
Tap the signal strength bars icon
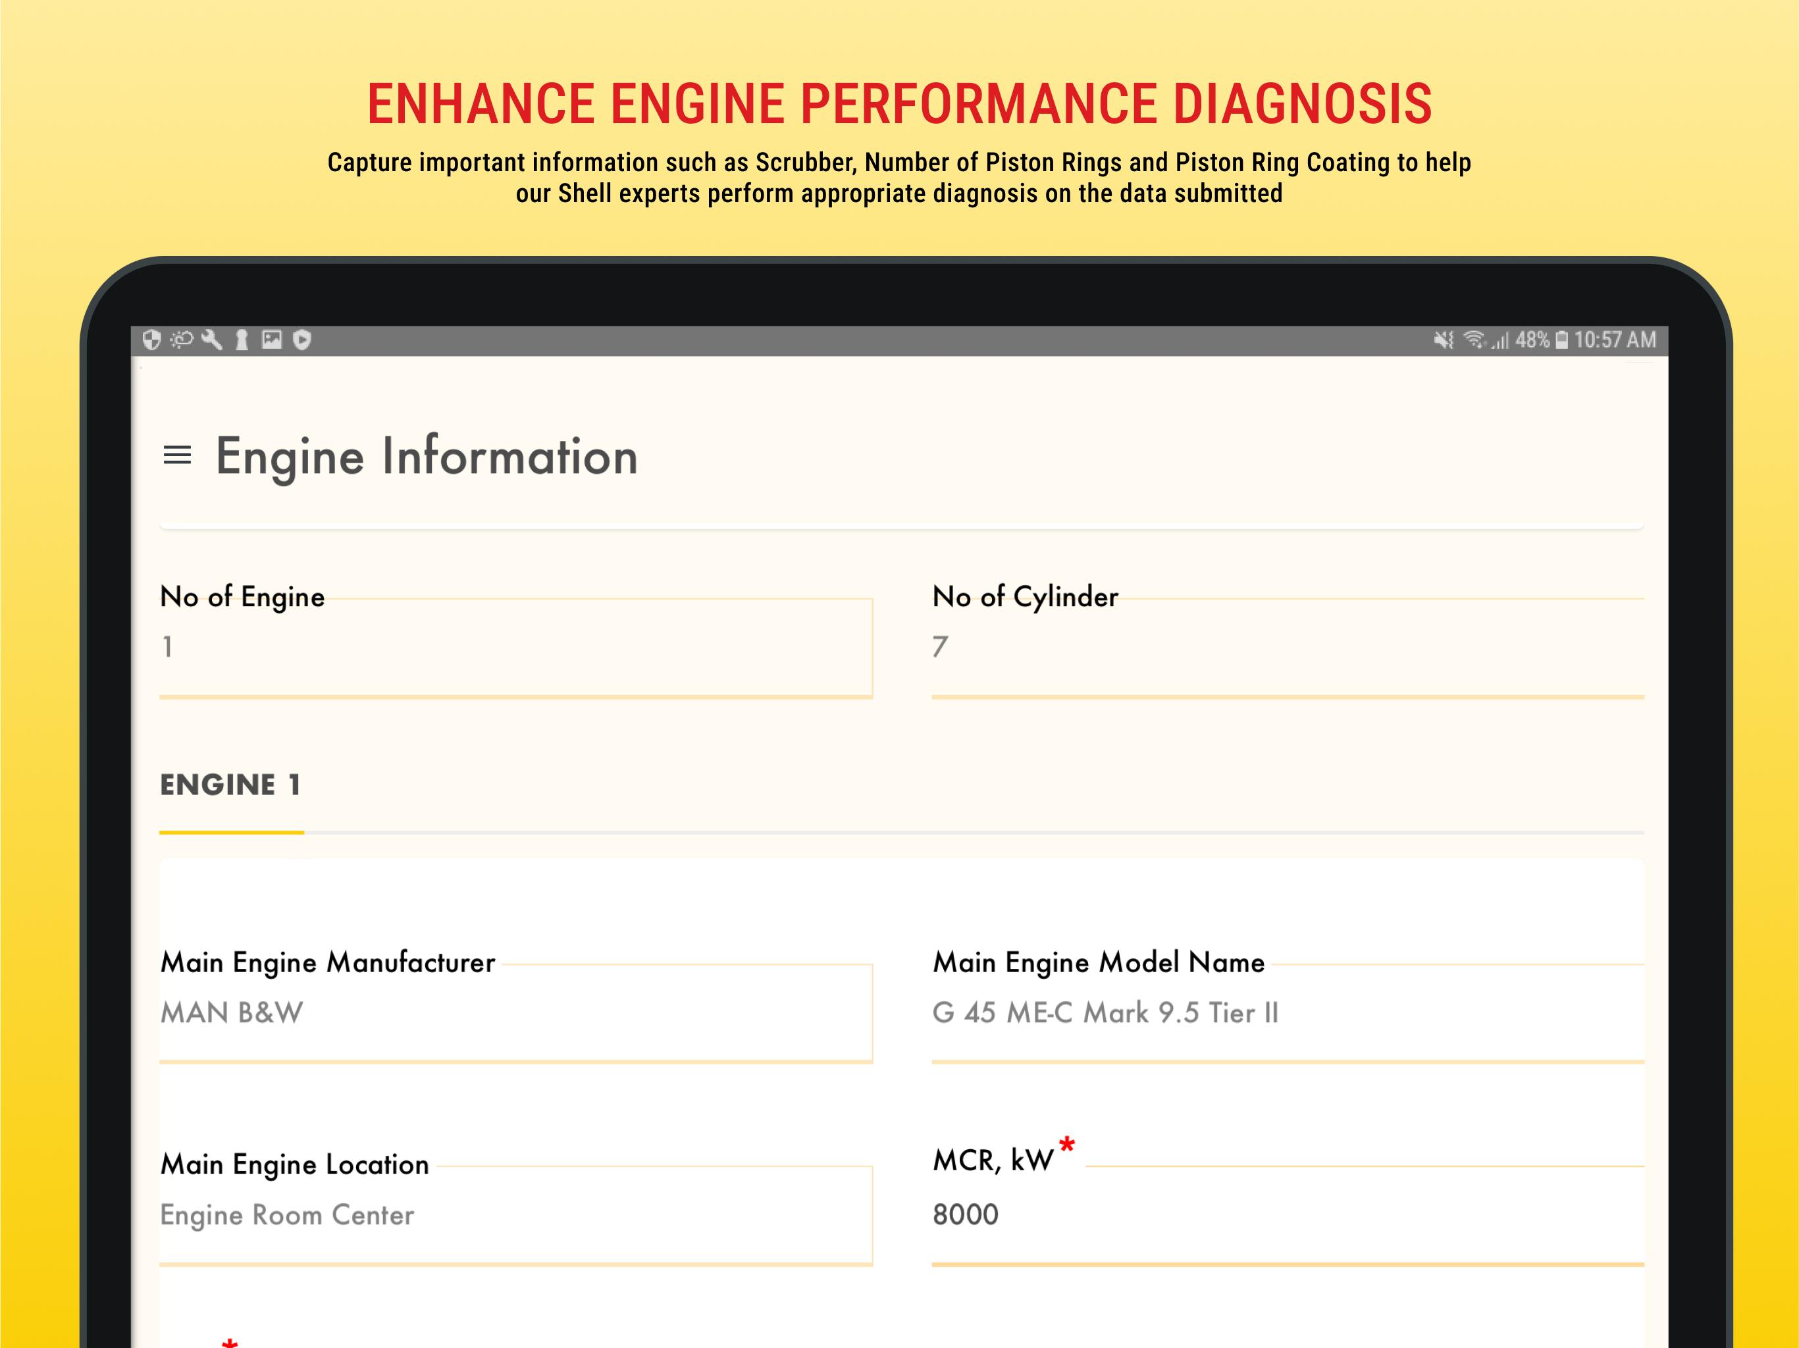pos(1501,341)
